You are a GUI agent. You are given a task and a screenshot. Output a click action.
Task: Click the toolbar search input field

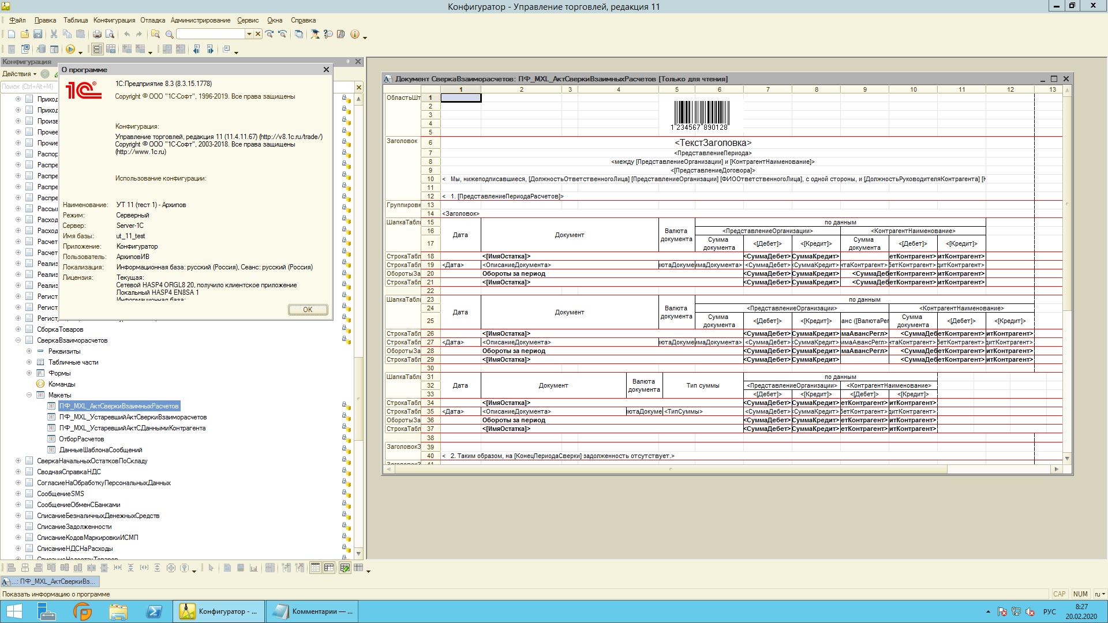click(x=211, y=34)
